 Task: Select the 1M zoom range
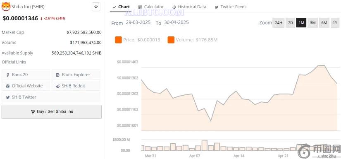click(x=301, y=23)
